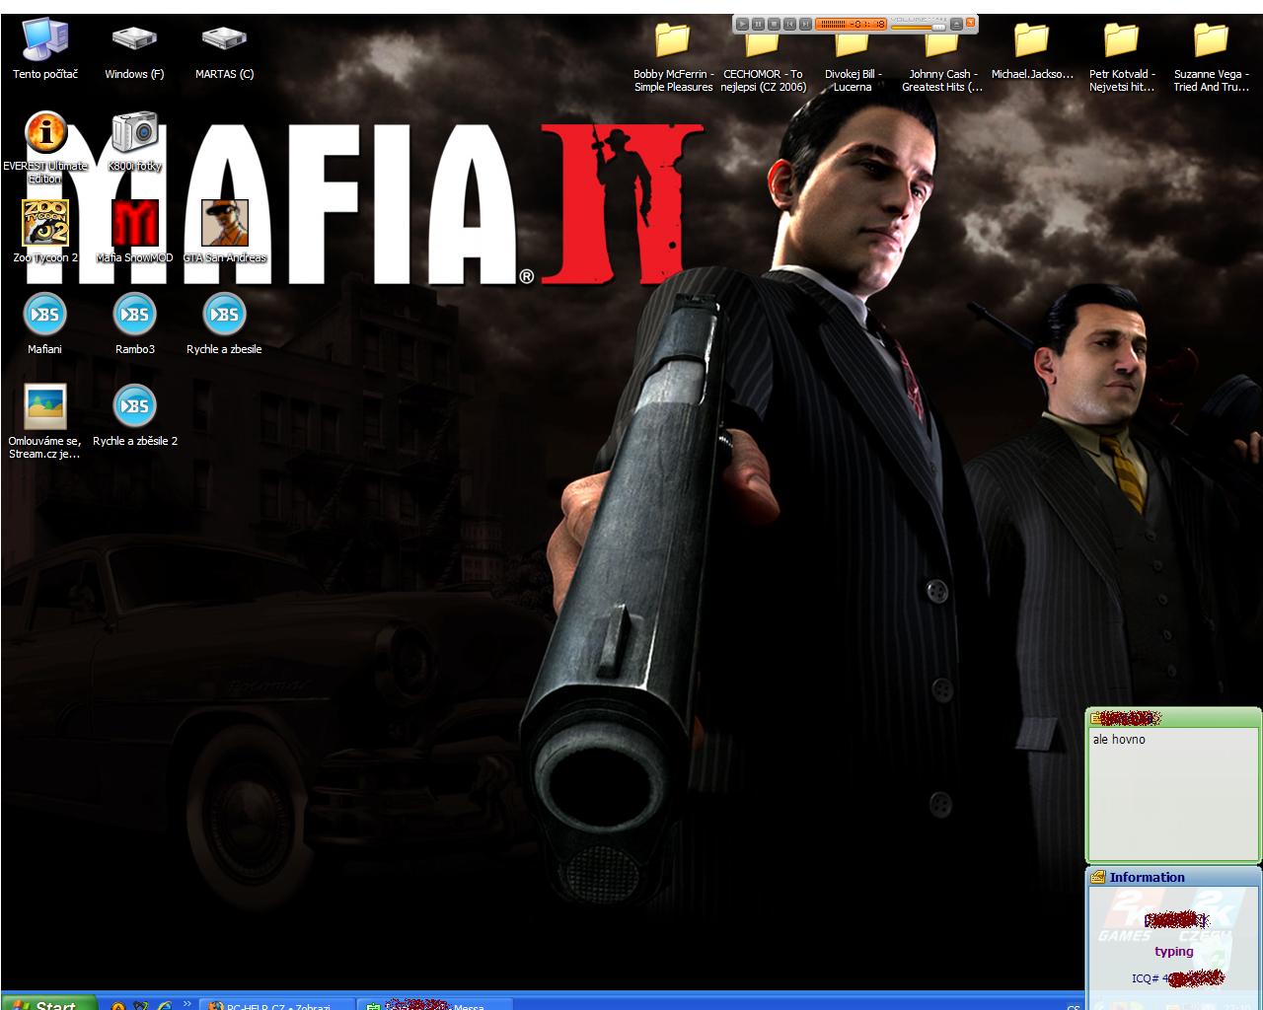Click the orange time display in mini player
The height and width of the screenshot is (1010, 1263).
pyautogui.click(x=851, y=24)
